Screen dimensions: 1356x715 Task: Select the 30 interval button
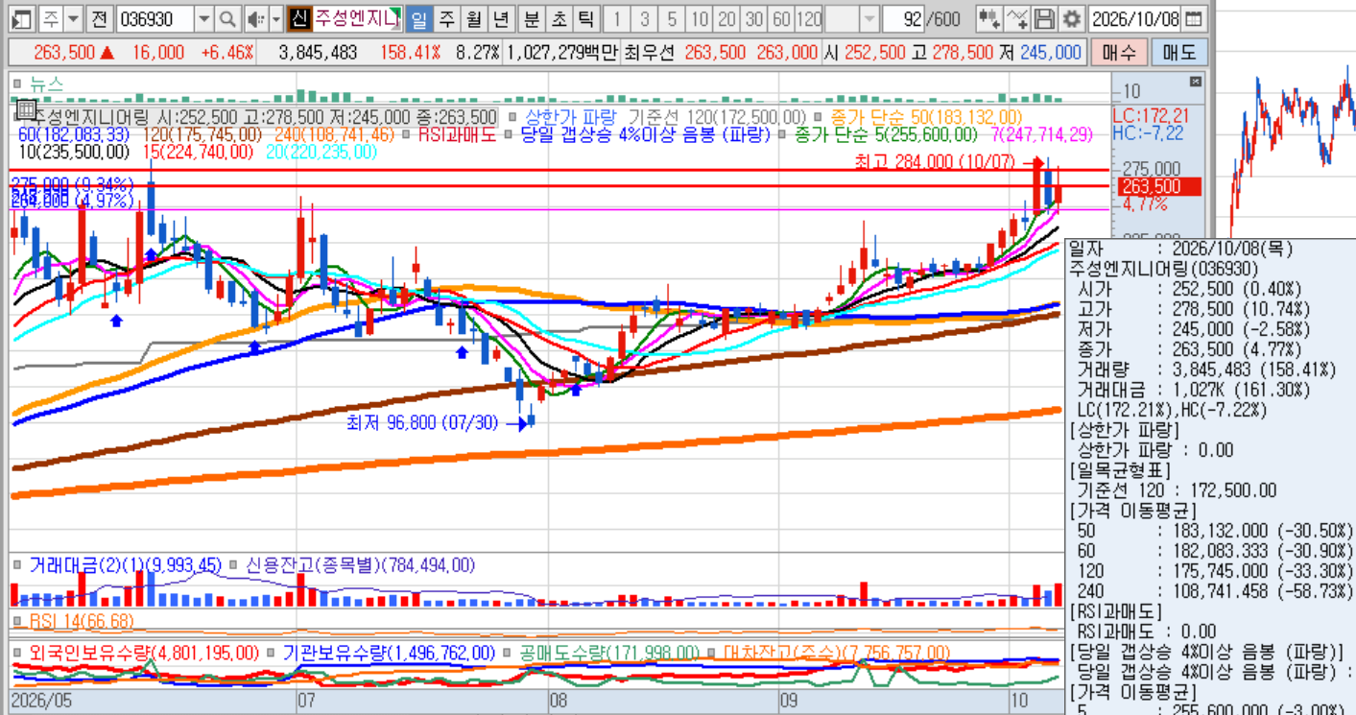pos(754,18)
